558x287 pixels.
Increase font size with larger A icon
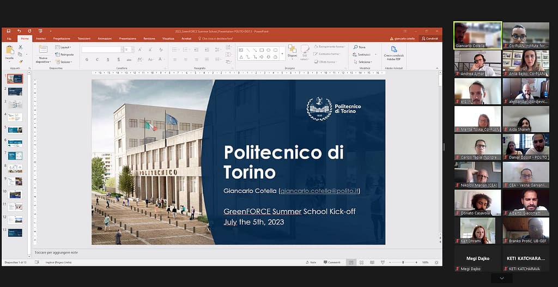pos(140,50)
